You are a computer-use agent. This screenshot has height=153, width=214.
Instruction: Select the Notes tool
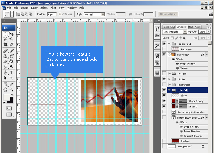coord(6,84)
